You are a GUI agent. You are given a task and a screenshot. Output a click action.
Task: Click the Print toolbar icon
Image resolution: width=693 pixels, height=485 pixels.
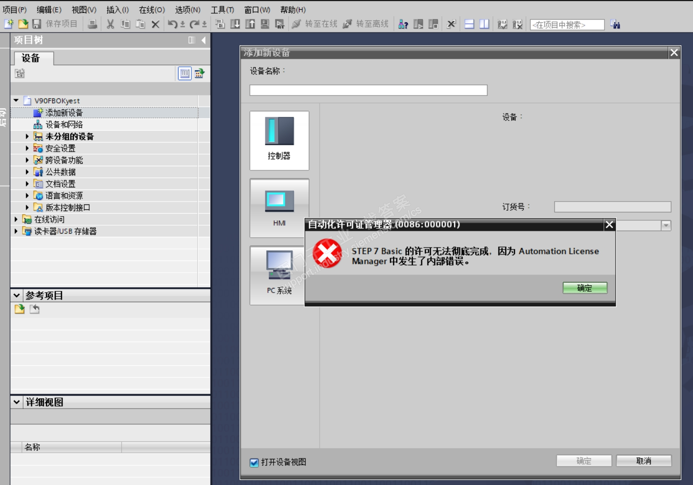(x=93, y=24)
